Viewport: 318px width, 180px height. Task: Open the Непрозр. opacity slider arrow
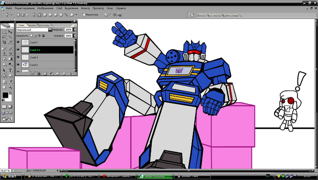[x=75, y=30]
